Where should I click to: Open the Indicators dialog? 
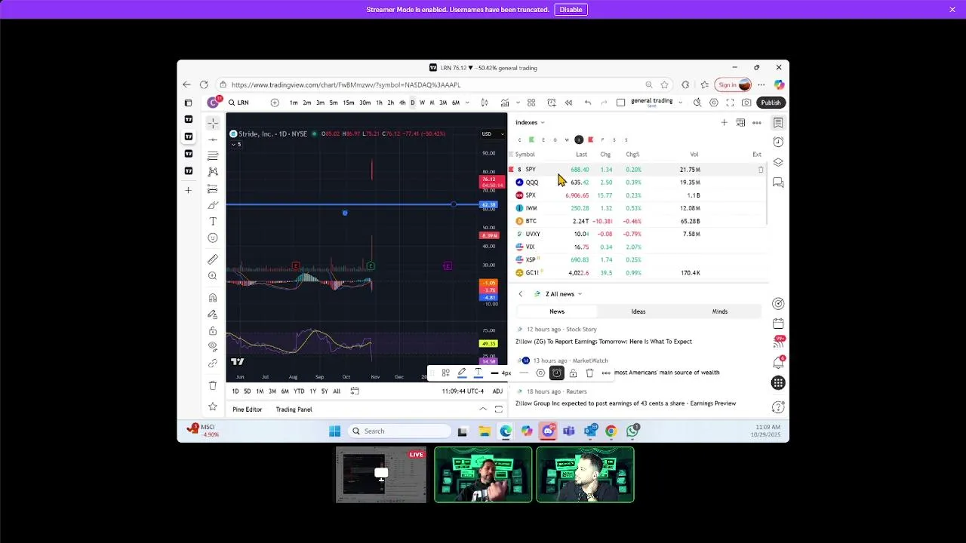505,103
